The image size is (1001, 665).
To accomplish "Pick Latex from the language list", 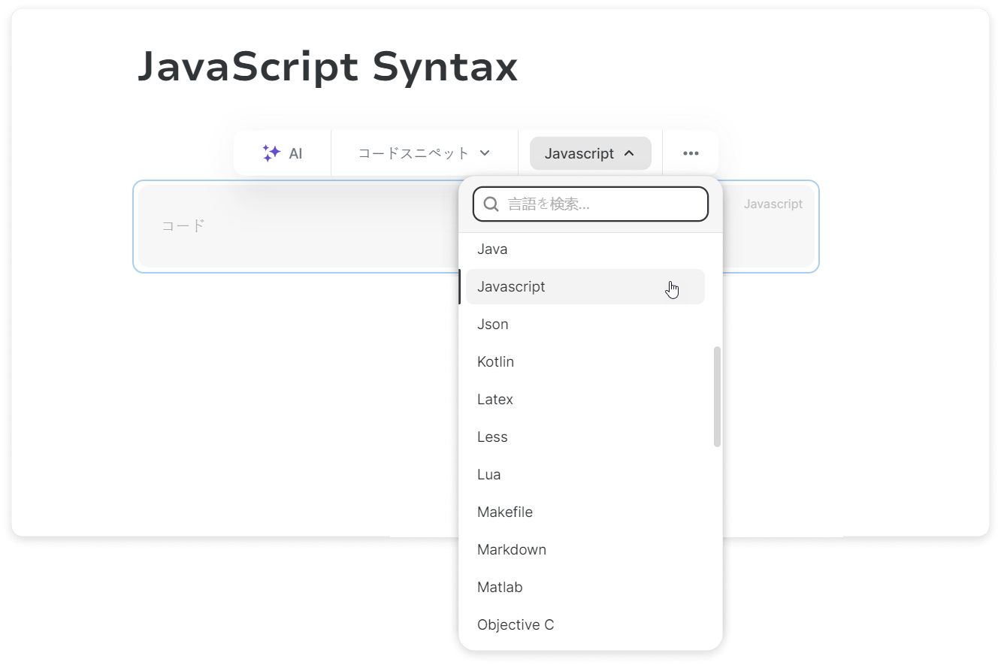I will tap(585, 400).
